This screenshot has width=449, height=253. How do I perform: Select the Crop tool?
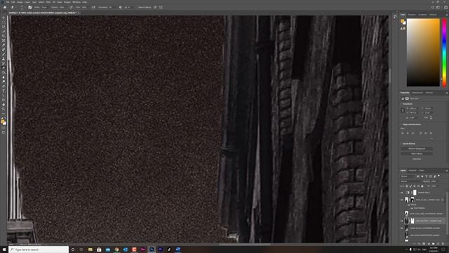pyautogui.click(x=4, y=36)
